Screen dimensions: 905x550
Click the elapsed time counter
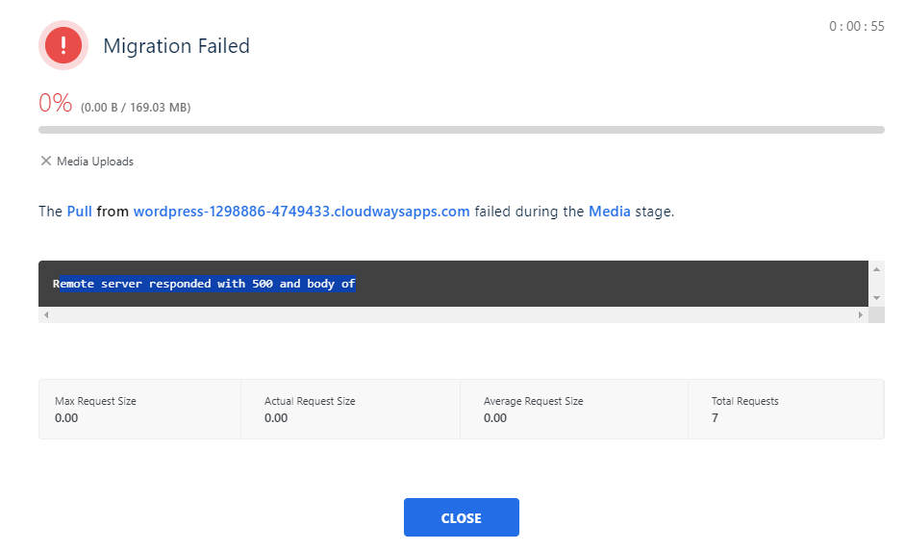click(x=856, y=27)
